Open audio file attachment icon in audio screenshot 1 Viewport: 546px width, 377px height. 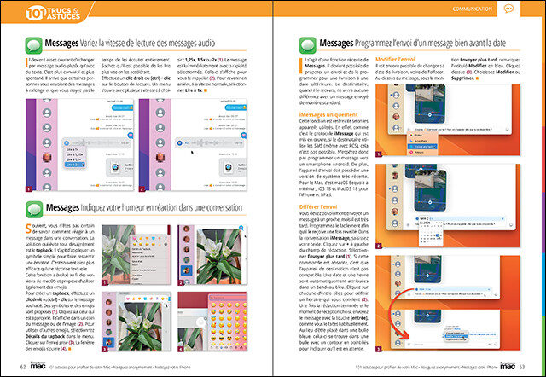[115, 167]
